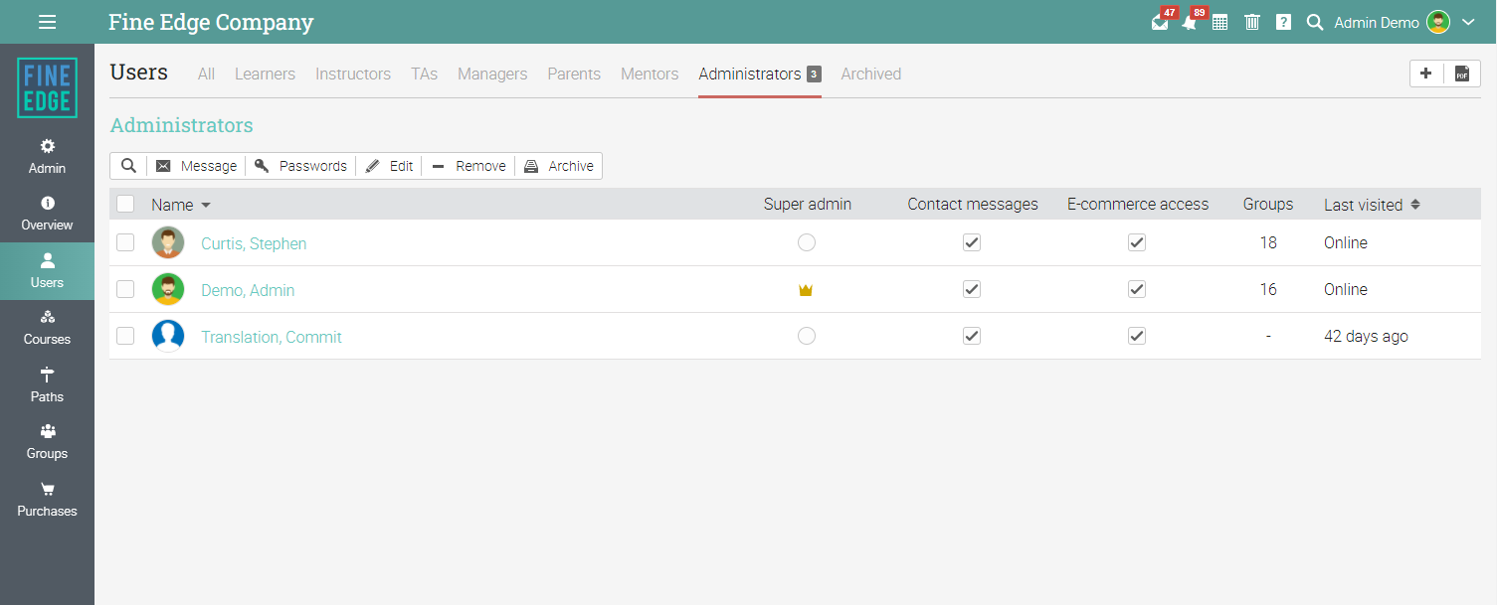Open Curtis, Stephen profile link
This screenshot has width=1497, height=605.
254,243
